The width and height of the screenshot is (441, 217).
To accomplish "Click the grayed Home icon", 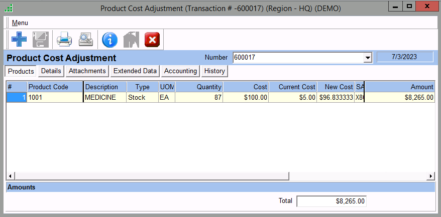I will pos(131,39).
